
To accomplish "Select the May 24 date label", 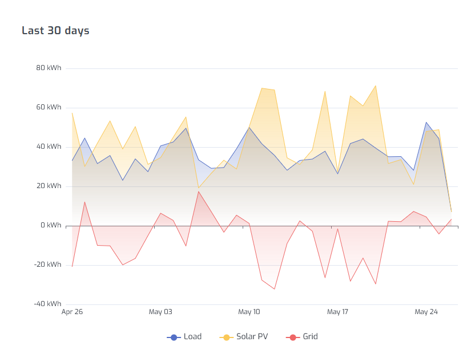I will tap(426, 312).
